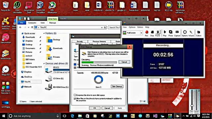Screen dimensions: 212x119
Task: Open Editors icon in recorder toolbar
Action: 199,33
